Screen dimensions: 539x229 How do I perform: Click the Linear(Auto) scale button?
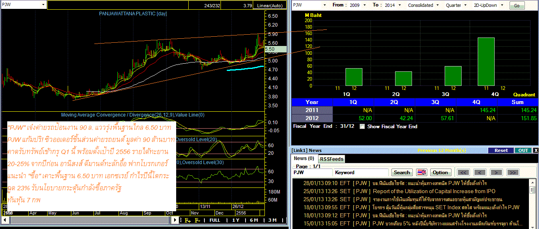[270, 6]
